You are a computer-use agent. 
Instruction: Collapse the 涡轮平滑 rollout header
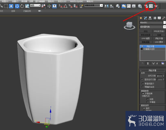(x=152, y=71)
